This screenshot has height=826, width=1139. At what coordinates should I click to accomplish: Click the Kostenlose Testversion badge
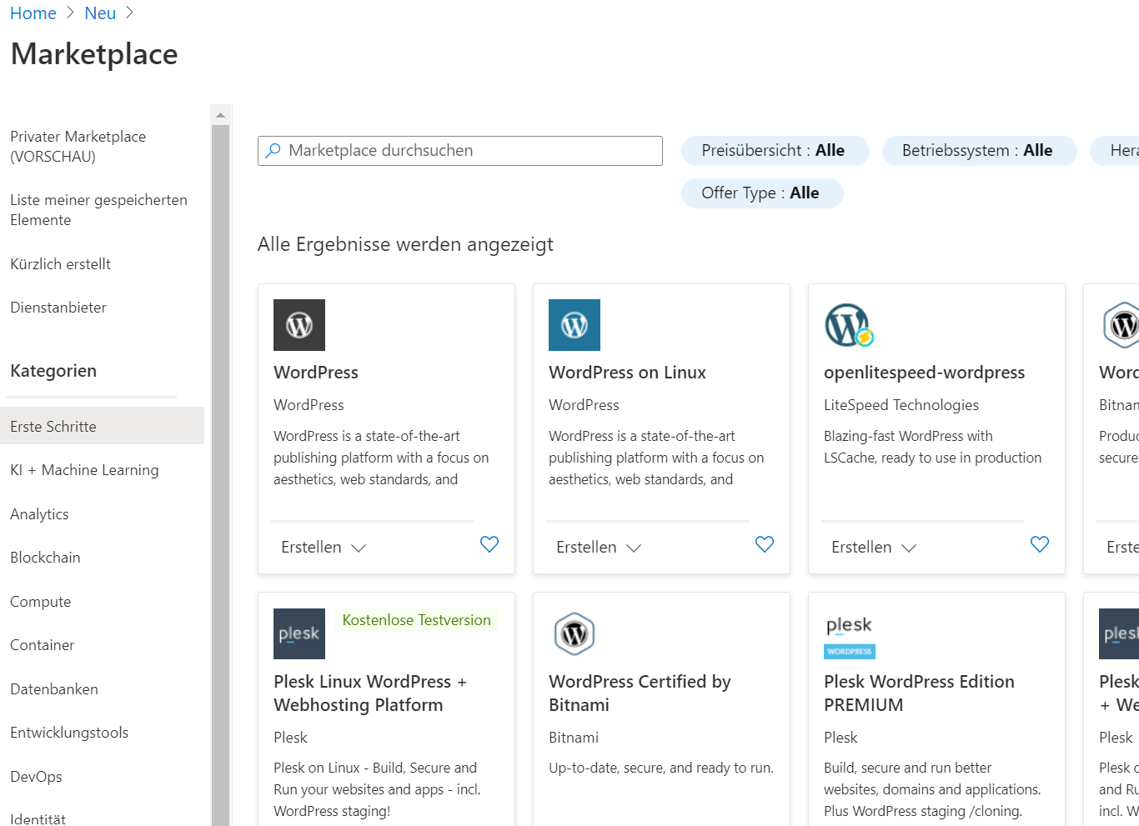coord(416,620)
